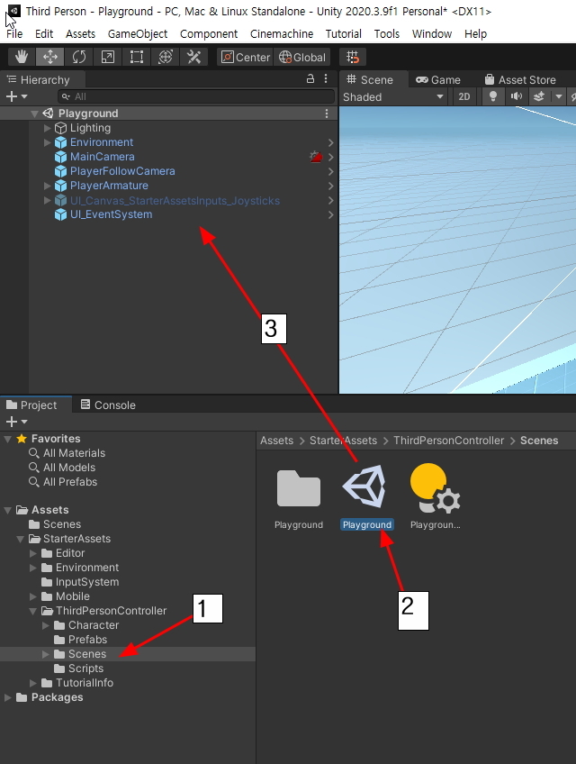The height and width of the screenshot is (764, 576).
Task: Click Assets in the breadcrumb path
Action: coord(276,441)
